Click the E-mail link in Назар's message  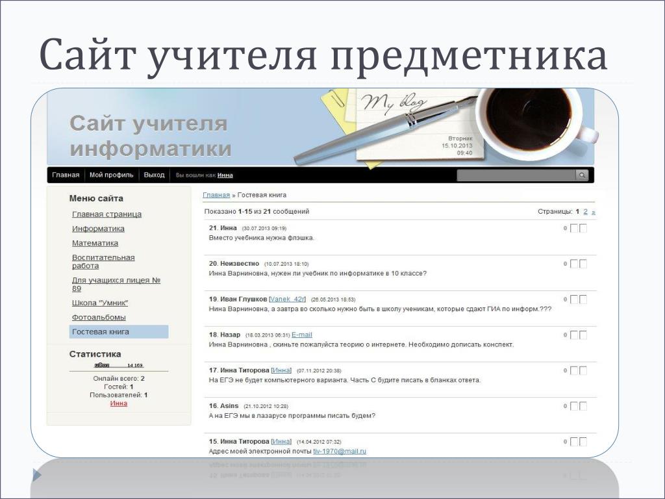302,335
